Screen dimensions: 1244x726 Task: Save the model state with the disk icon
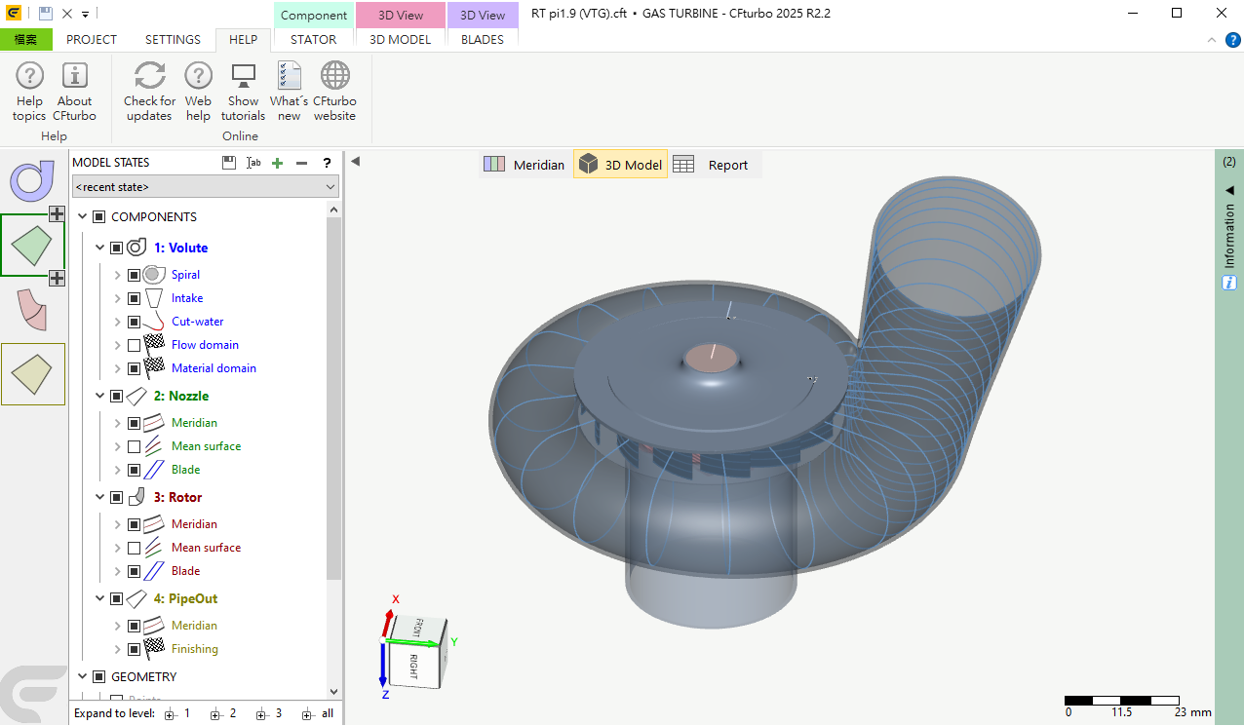click(x=229, y=163)
